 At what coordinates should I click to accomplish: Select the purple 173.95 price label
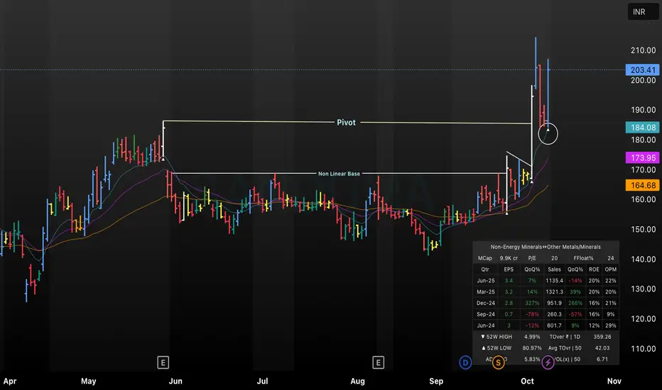click(643, 157)
